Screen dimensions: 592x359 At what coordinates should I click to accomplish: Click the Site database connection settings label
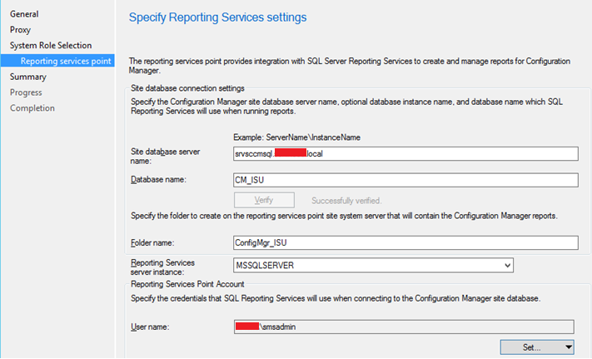click(187, 88)
